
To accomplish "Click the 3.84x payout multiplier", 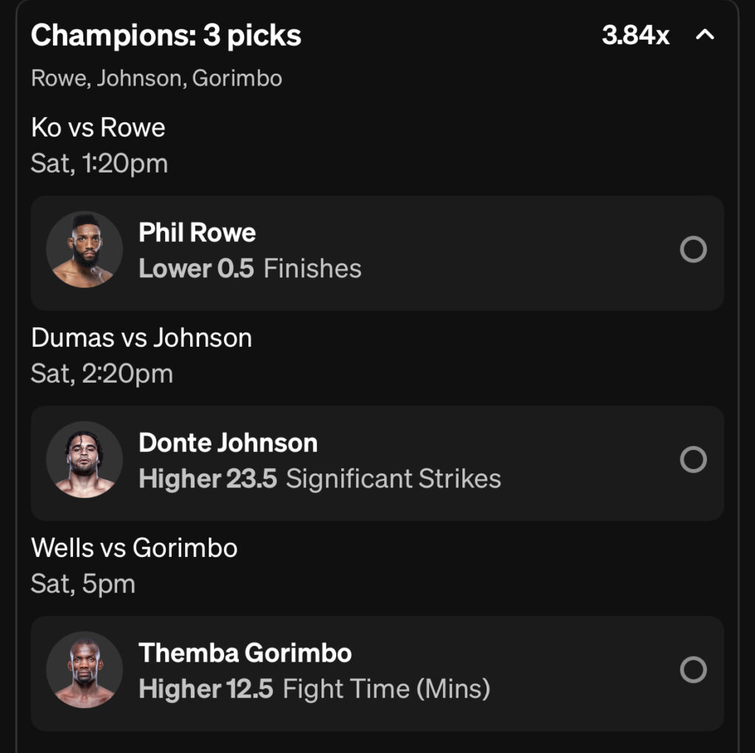I will (636, 35).
